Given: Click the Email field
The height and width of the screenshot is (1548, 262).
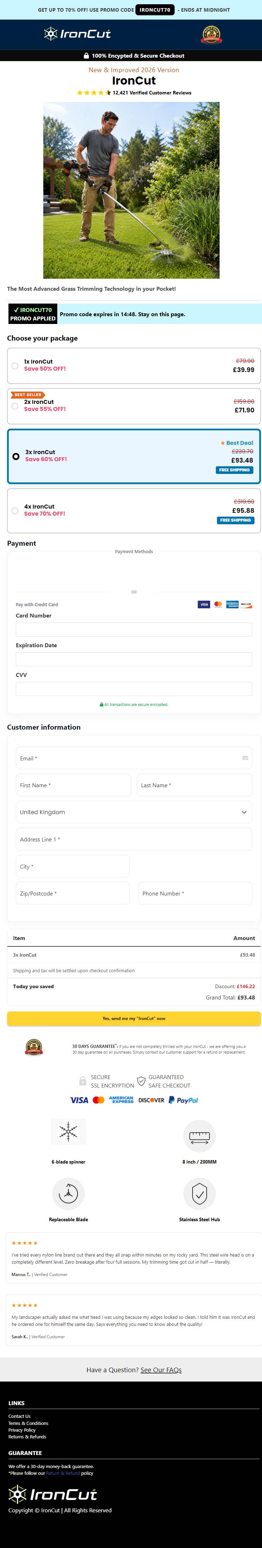Looking at the screenshot, I should (x=134, y=758).
